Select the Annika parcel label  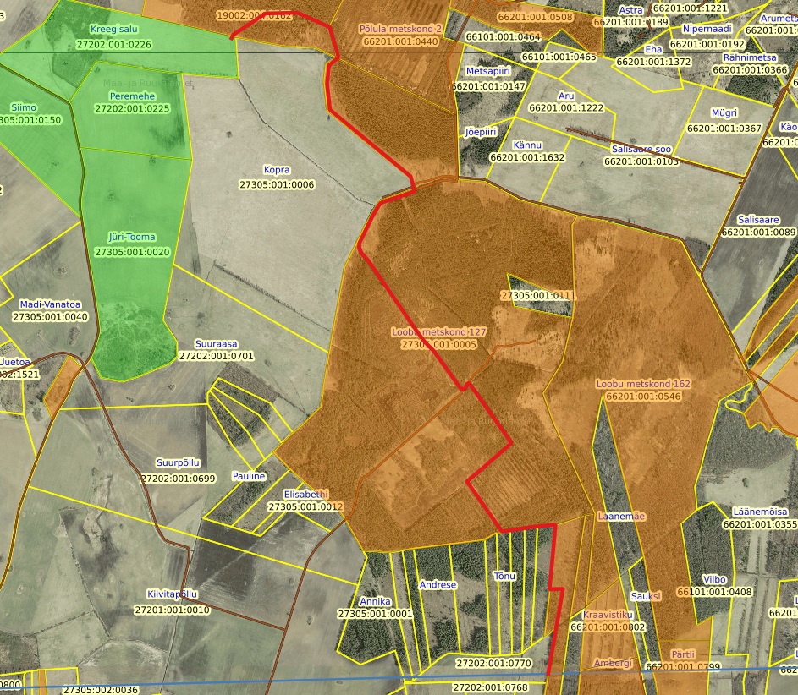click(375, 601)
